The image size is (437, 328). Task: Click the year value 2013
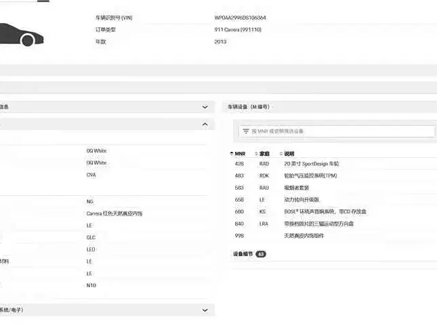pyautogui.click(x=220, y=41)
